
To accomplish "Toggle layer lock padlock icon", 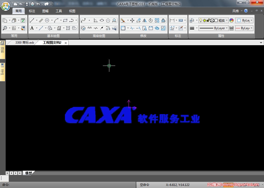I will tap(208, 20).
